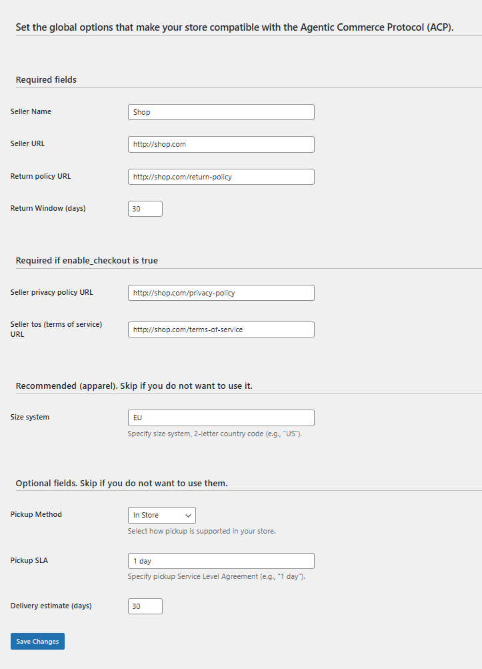The height and width of the screenshot is (669, 482).
Task: Click the Size system input containing EU
Action: 221,418
